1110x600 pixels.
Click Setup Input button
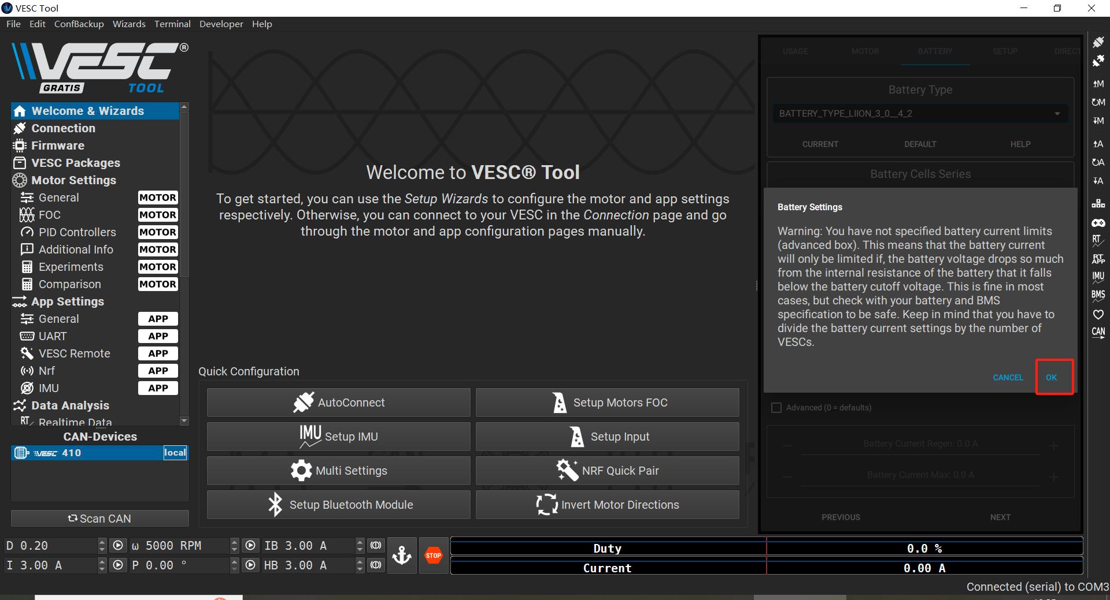click(x=608, y=437)
